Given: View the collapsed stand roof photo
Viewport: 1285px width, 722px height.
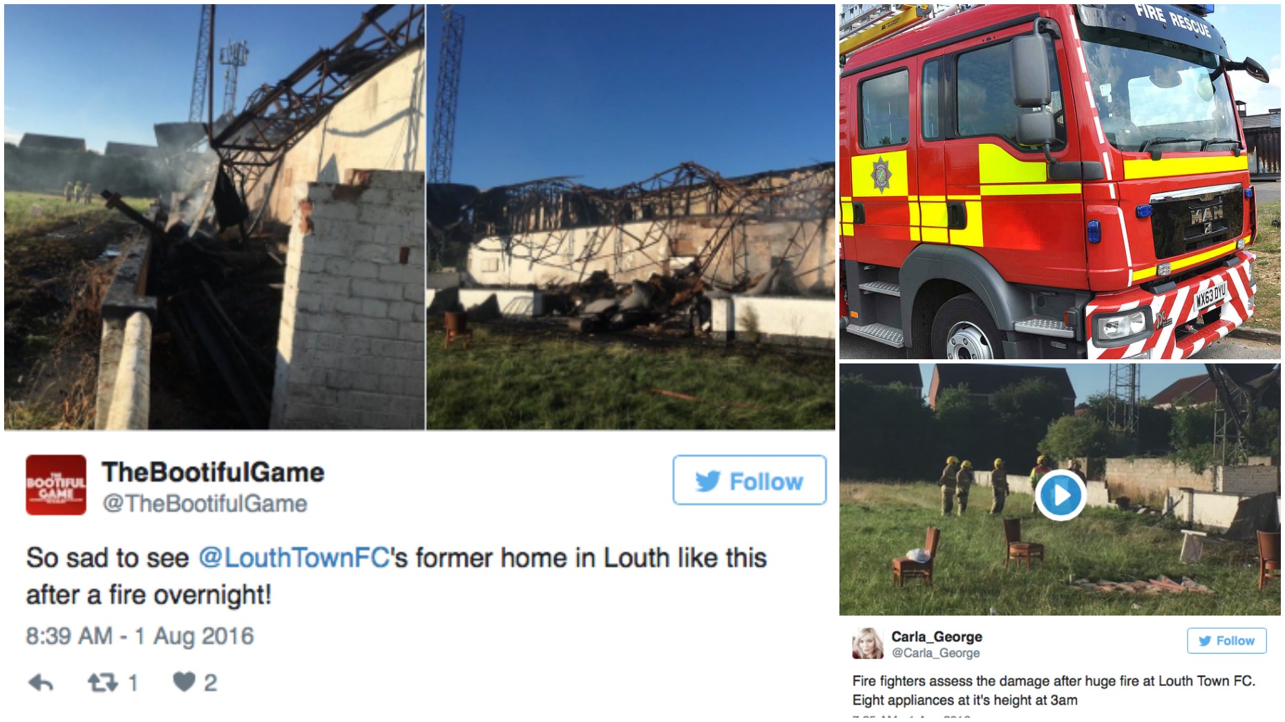Looking at the screenshot, I should tap(630, 217).
